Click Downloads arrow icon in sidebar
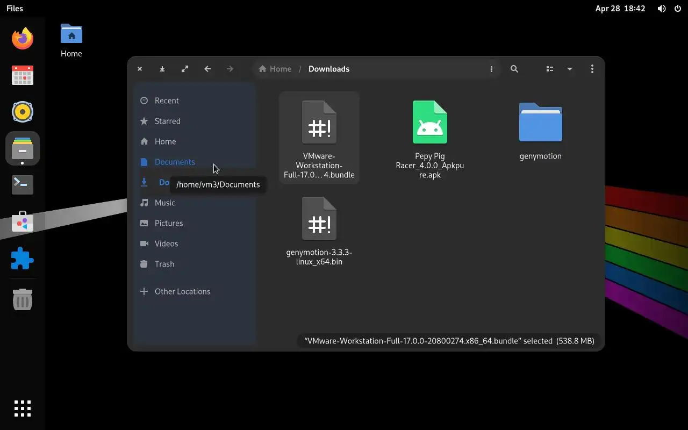688x430 pixels. click(144, 182)
